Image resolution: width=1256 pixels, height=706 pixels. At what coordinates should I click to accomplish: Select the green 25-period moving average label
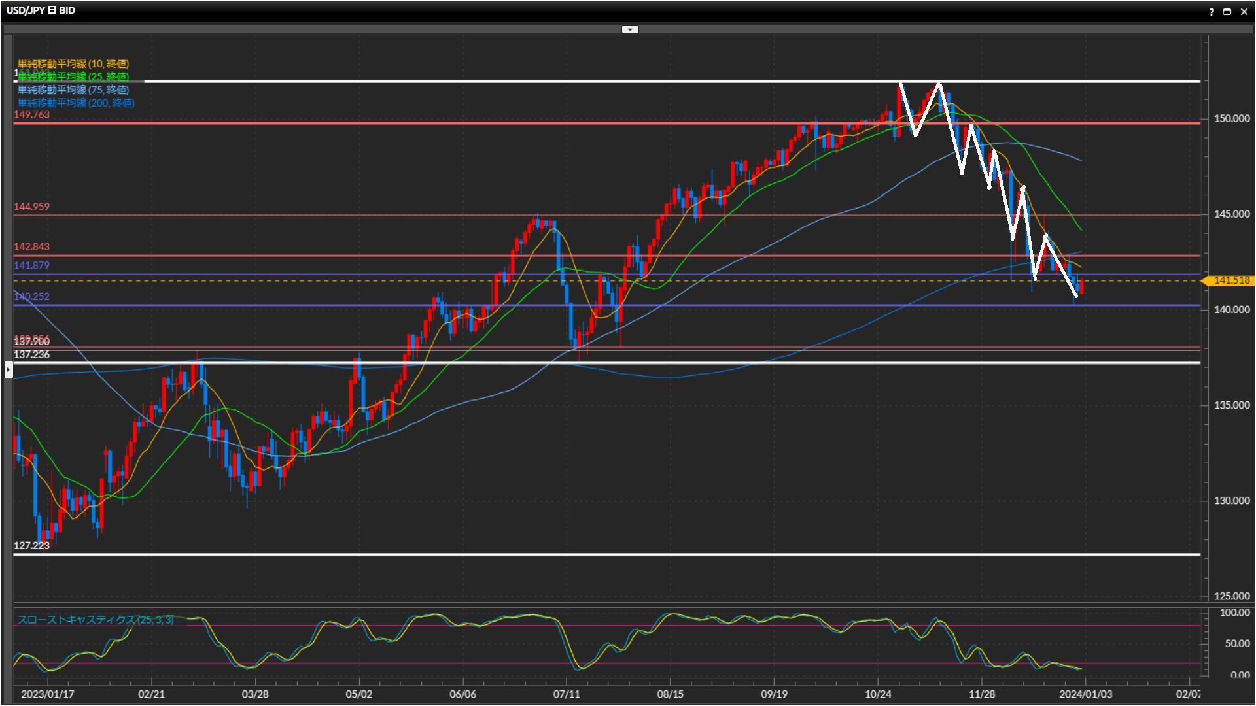tap(73, 76)
